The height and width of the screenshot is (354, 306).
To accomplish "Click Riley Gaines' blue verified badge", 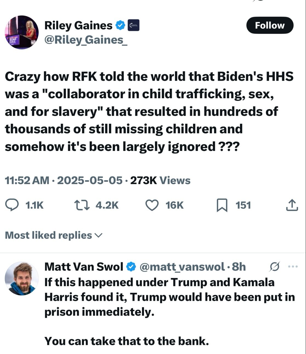I will click(x=120, y=26).
